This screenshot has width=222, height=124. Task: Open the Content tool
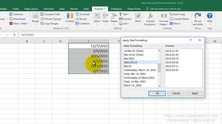click(x=70, y=19)
